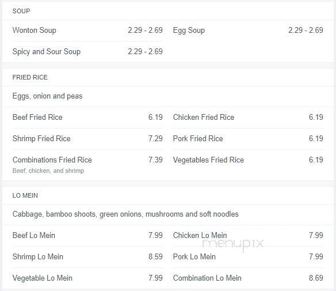Image resolution: width=336 pixels, height=291 pixels.
Task: Select Chicken Lo Mein entry
Action: point(200,236)
